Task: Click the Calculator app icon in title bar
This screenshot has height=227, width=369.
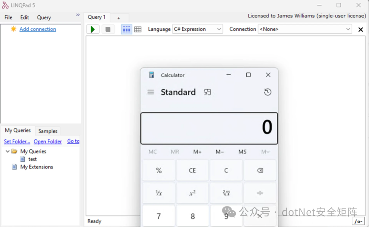Action: [151, 75]
